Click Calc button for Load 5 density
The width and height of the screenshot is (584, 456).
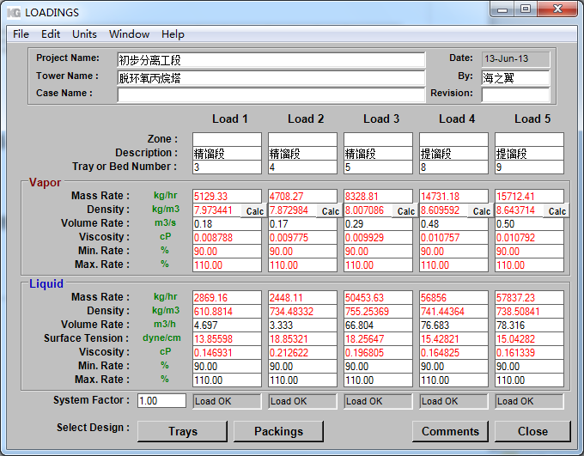pyautogui.click(x=557, y=211)
